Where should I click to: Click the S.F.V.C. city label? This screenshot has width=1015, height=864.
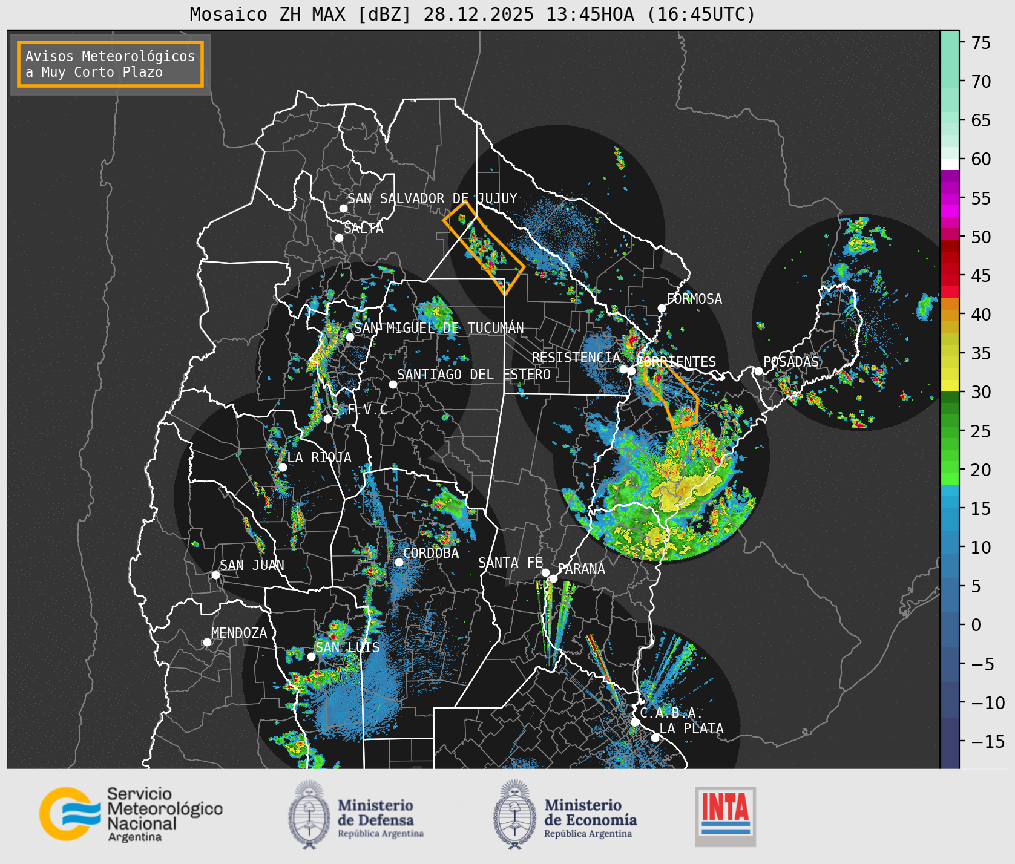[x=363, y=410]
